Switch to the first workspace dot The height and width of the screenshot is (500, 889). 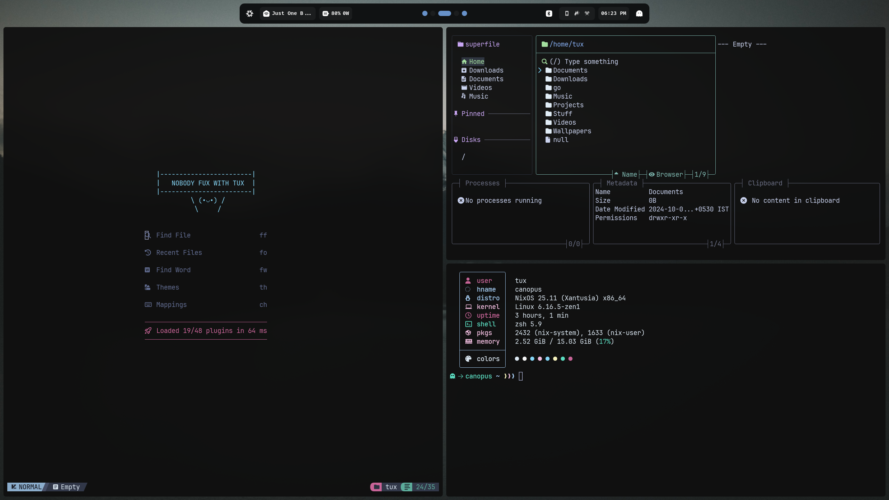[425, 14]
